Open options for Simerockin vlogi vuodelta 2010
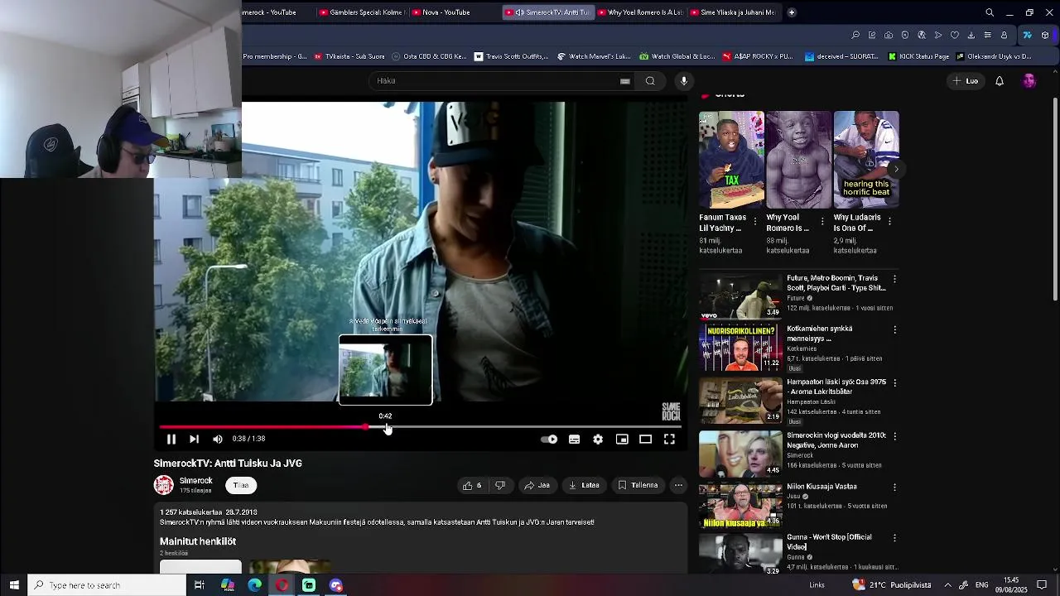Screen dimensions: 1060x596 [894, 436]
